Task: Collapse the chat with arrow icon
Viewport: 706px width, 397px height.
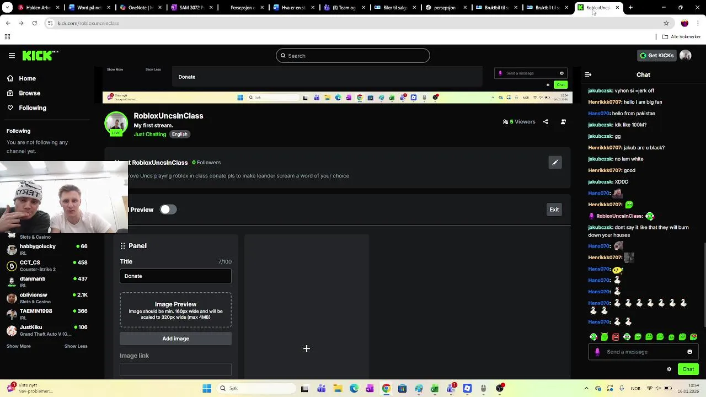Action: 588,74
